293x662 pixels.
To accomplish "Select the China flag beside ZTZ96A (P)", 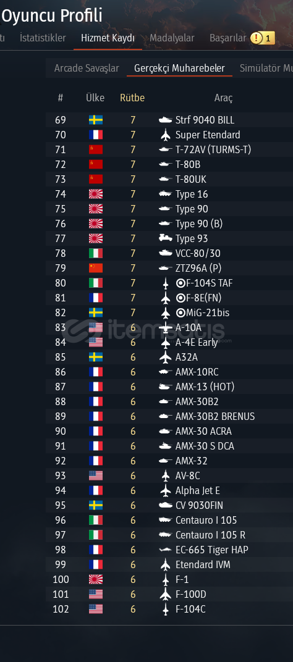I will click(96, 268).
